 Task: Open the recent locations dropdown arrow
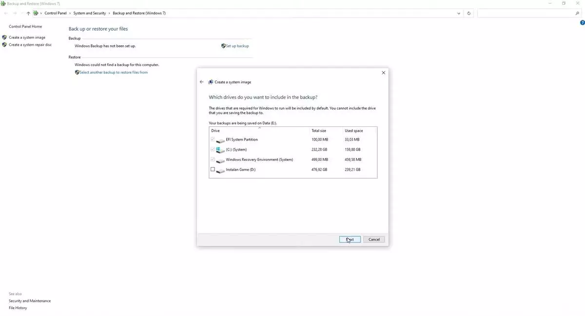(21, 13)
